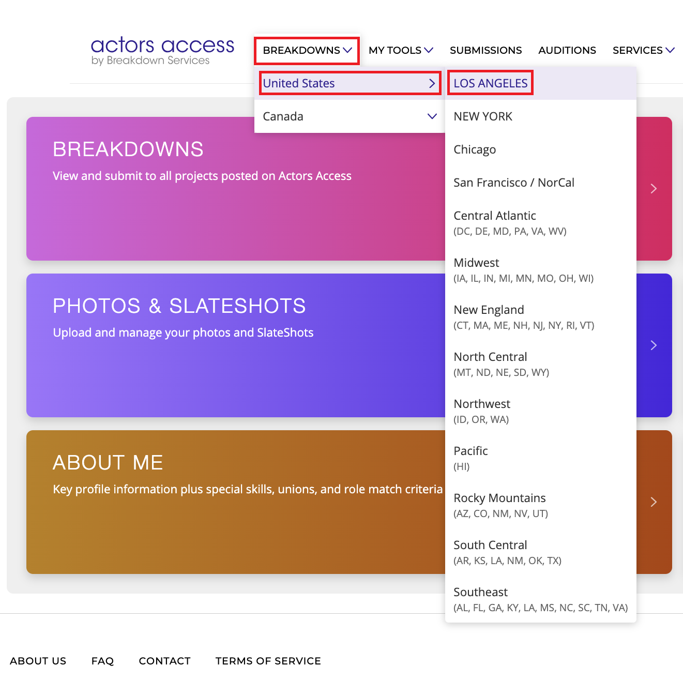Click the MY TOOLS chevron arrow
The width and height of the screenshot is (683, 681).
click(x=429, y=50)
